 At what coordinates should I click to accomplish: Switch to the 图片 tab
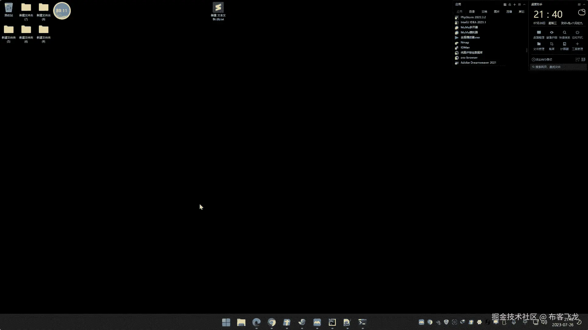pos(496,12)
